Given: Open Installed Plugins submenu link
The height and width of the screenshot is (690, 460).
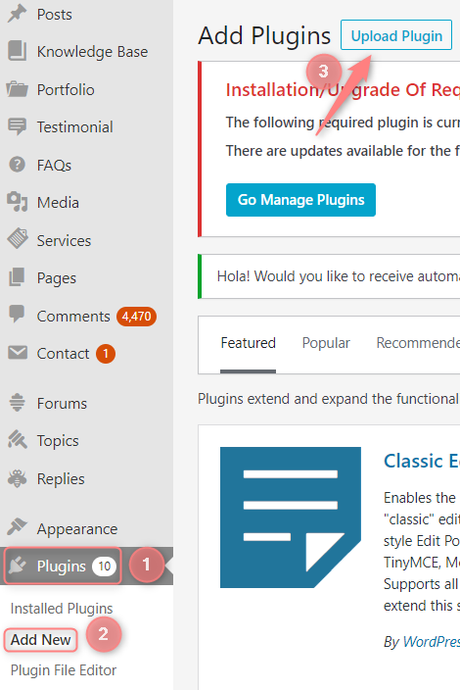Looking at the screenshot, I should (62, 608).
